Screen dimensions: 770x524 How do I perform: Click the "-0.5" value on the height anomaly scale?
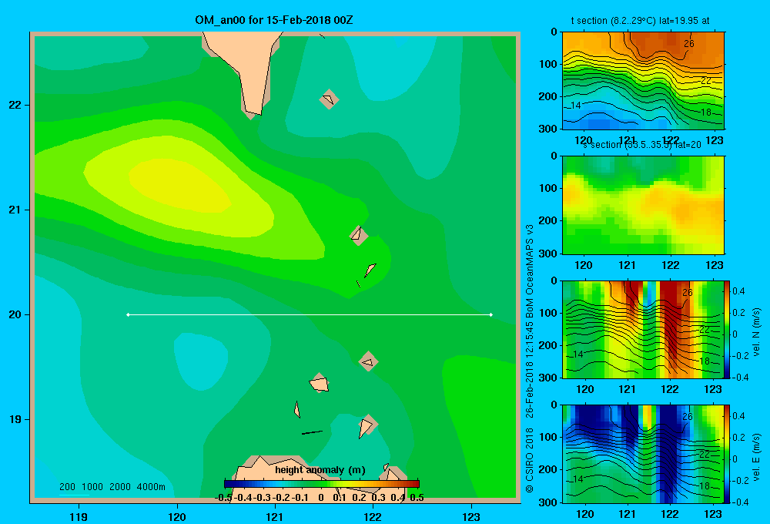pyautogui.click(x=223, y=498)
